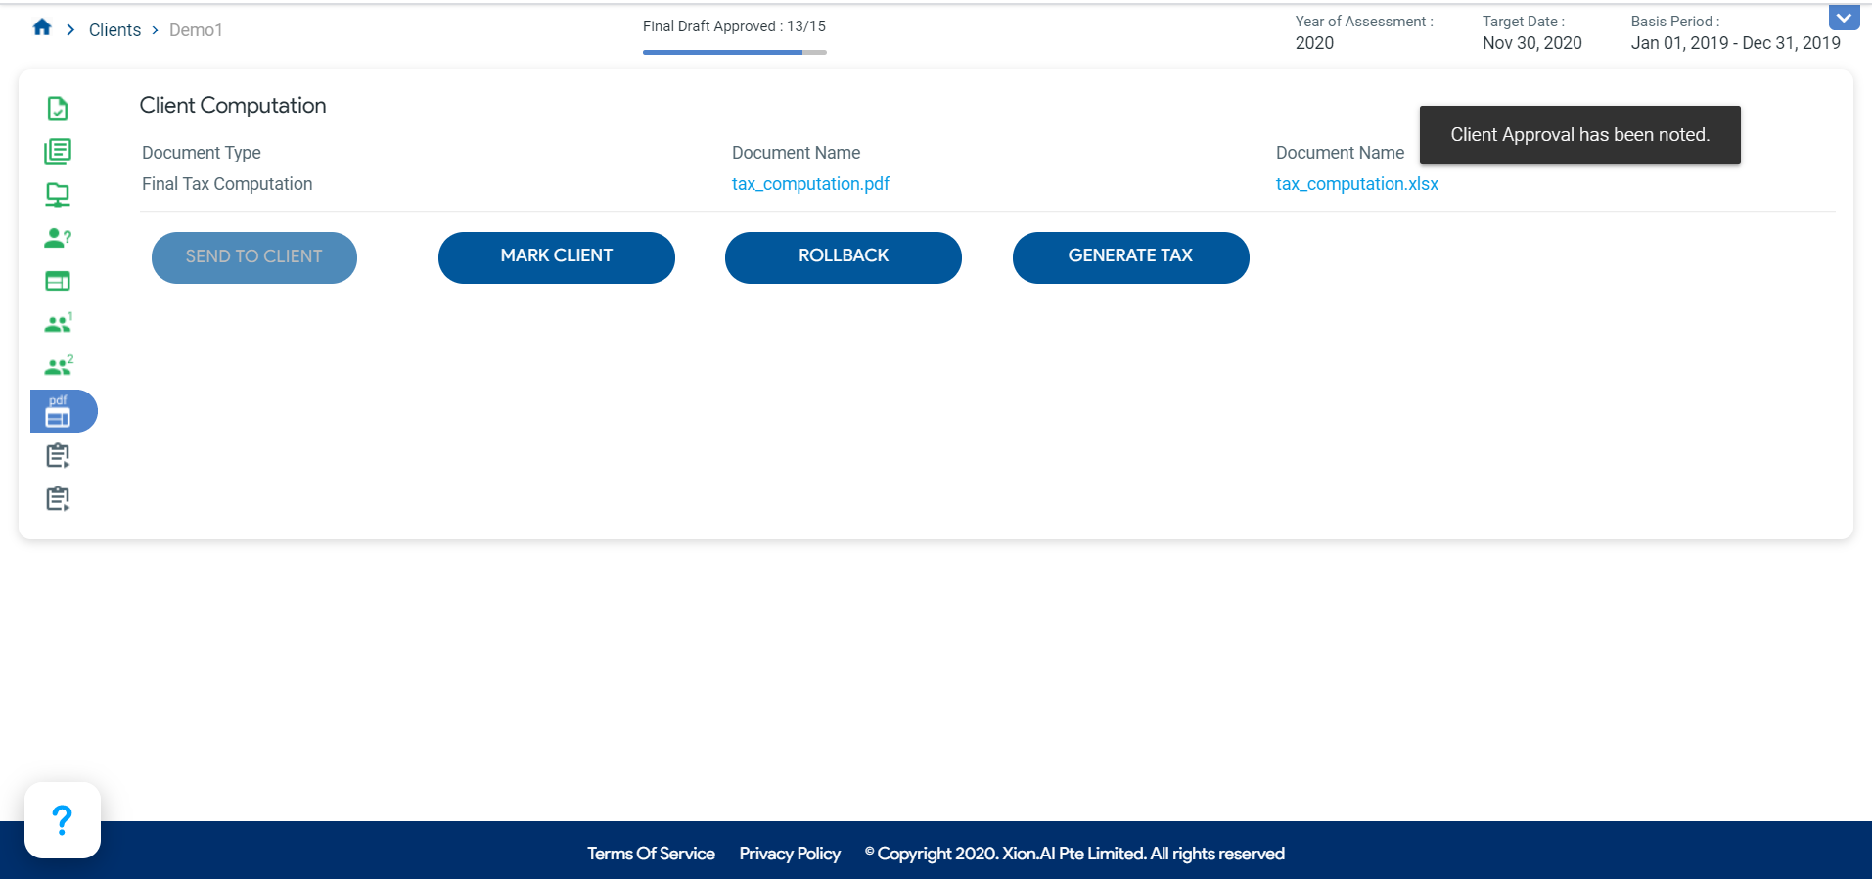This screenshot has width=1872, height=879.
Task: Click the green table layout sidebar icon
Action: pyautogui.click(x=58, y=282)
